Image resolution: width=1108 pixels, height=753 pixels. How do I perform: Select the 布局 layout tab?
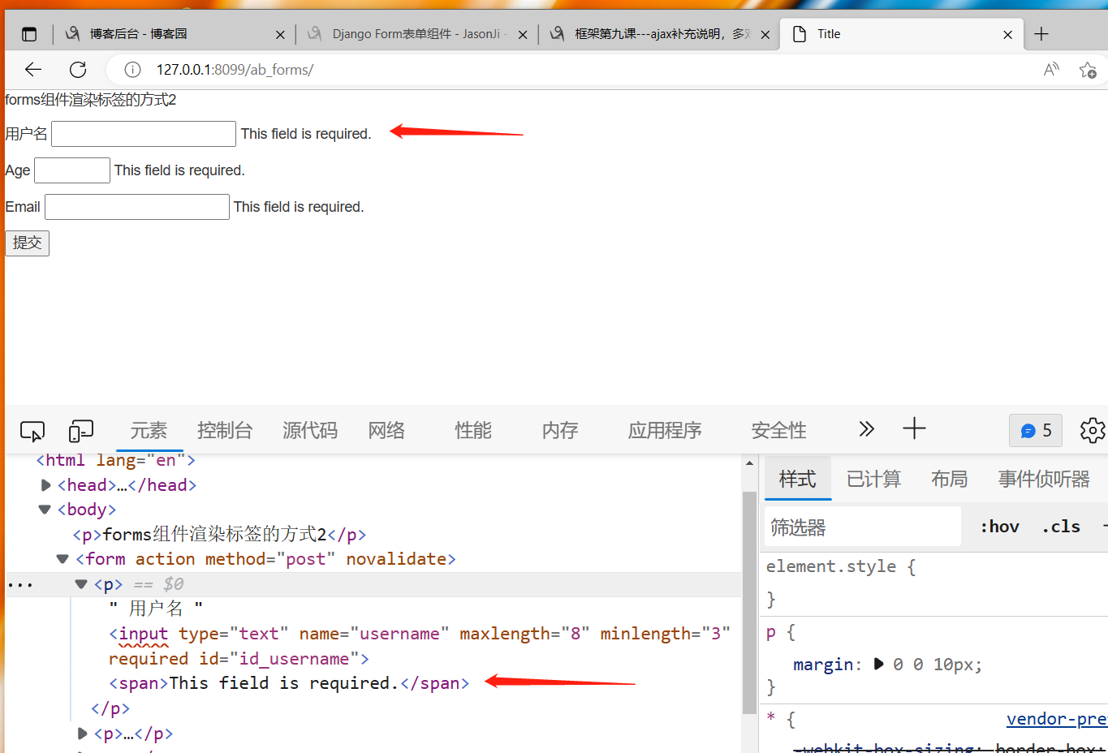tap(949, 480)
